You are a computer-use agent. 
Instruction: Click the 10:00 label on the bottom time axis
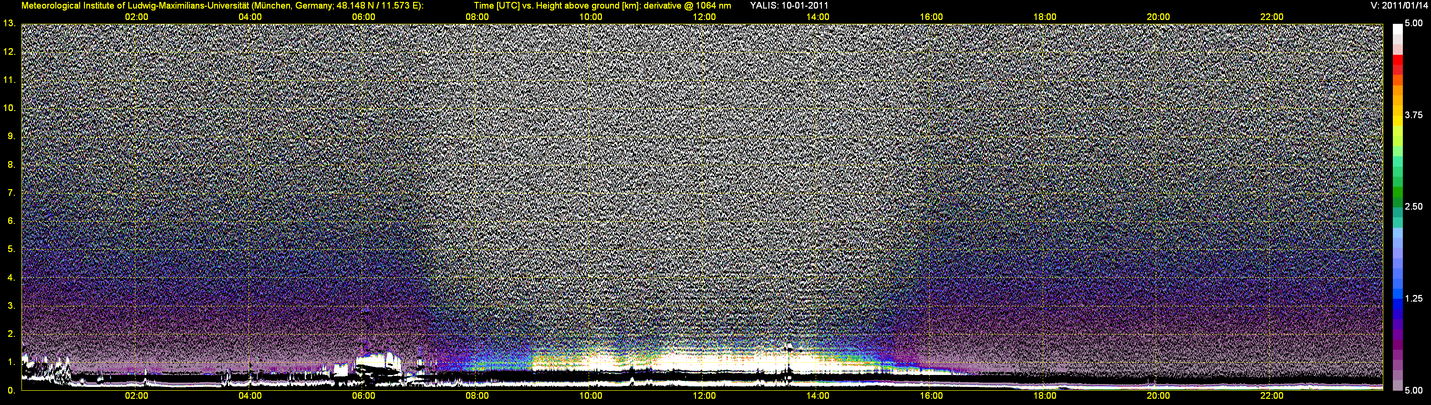pyautogui.click(x=591, y=396)
